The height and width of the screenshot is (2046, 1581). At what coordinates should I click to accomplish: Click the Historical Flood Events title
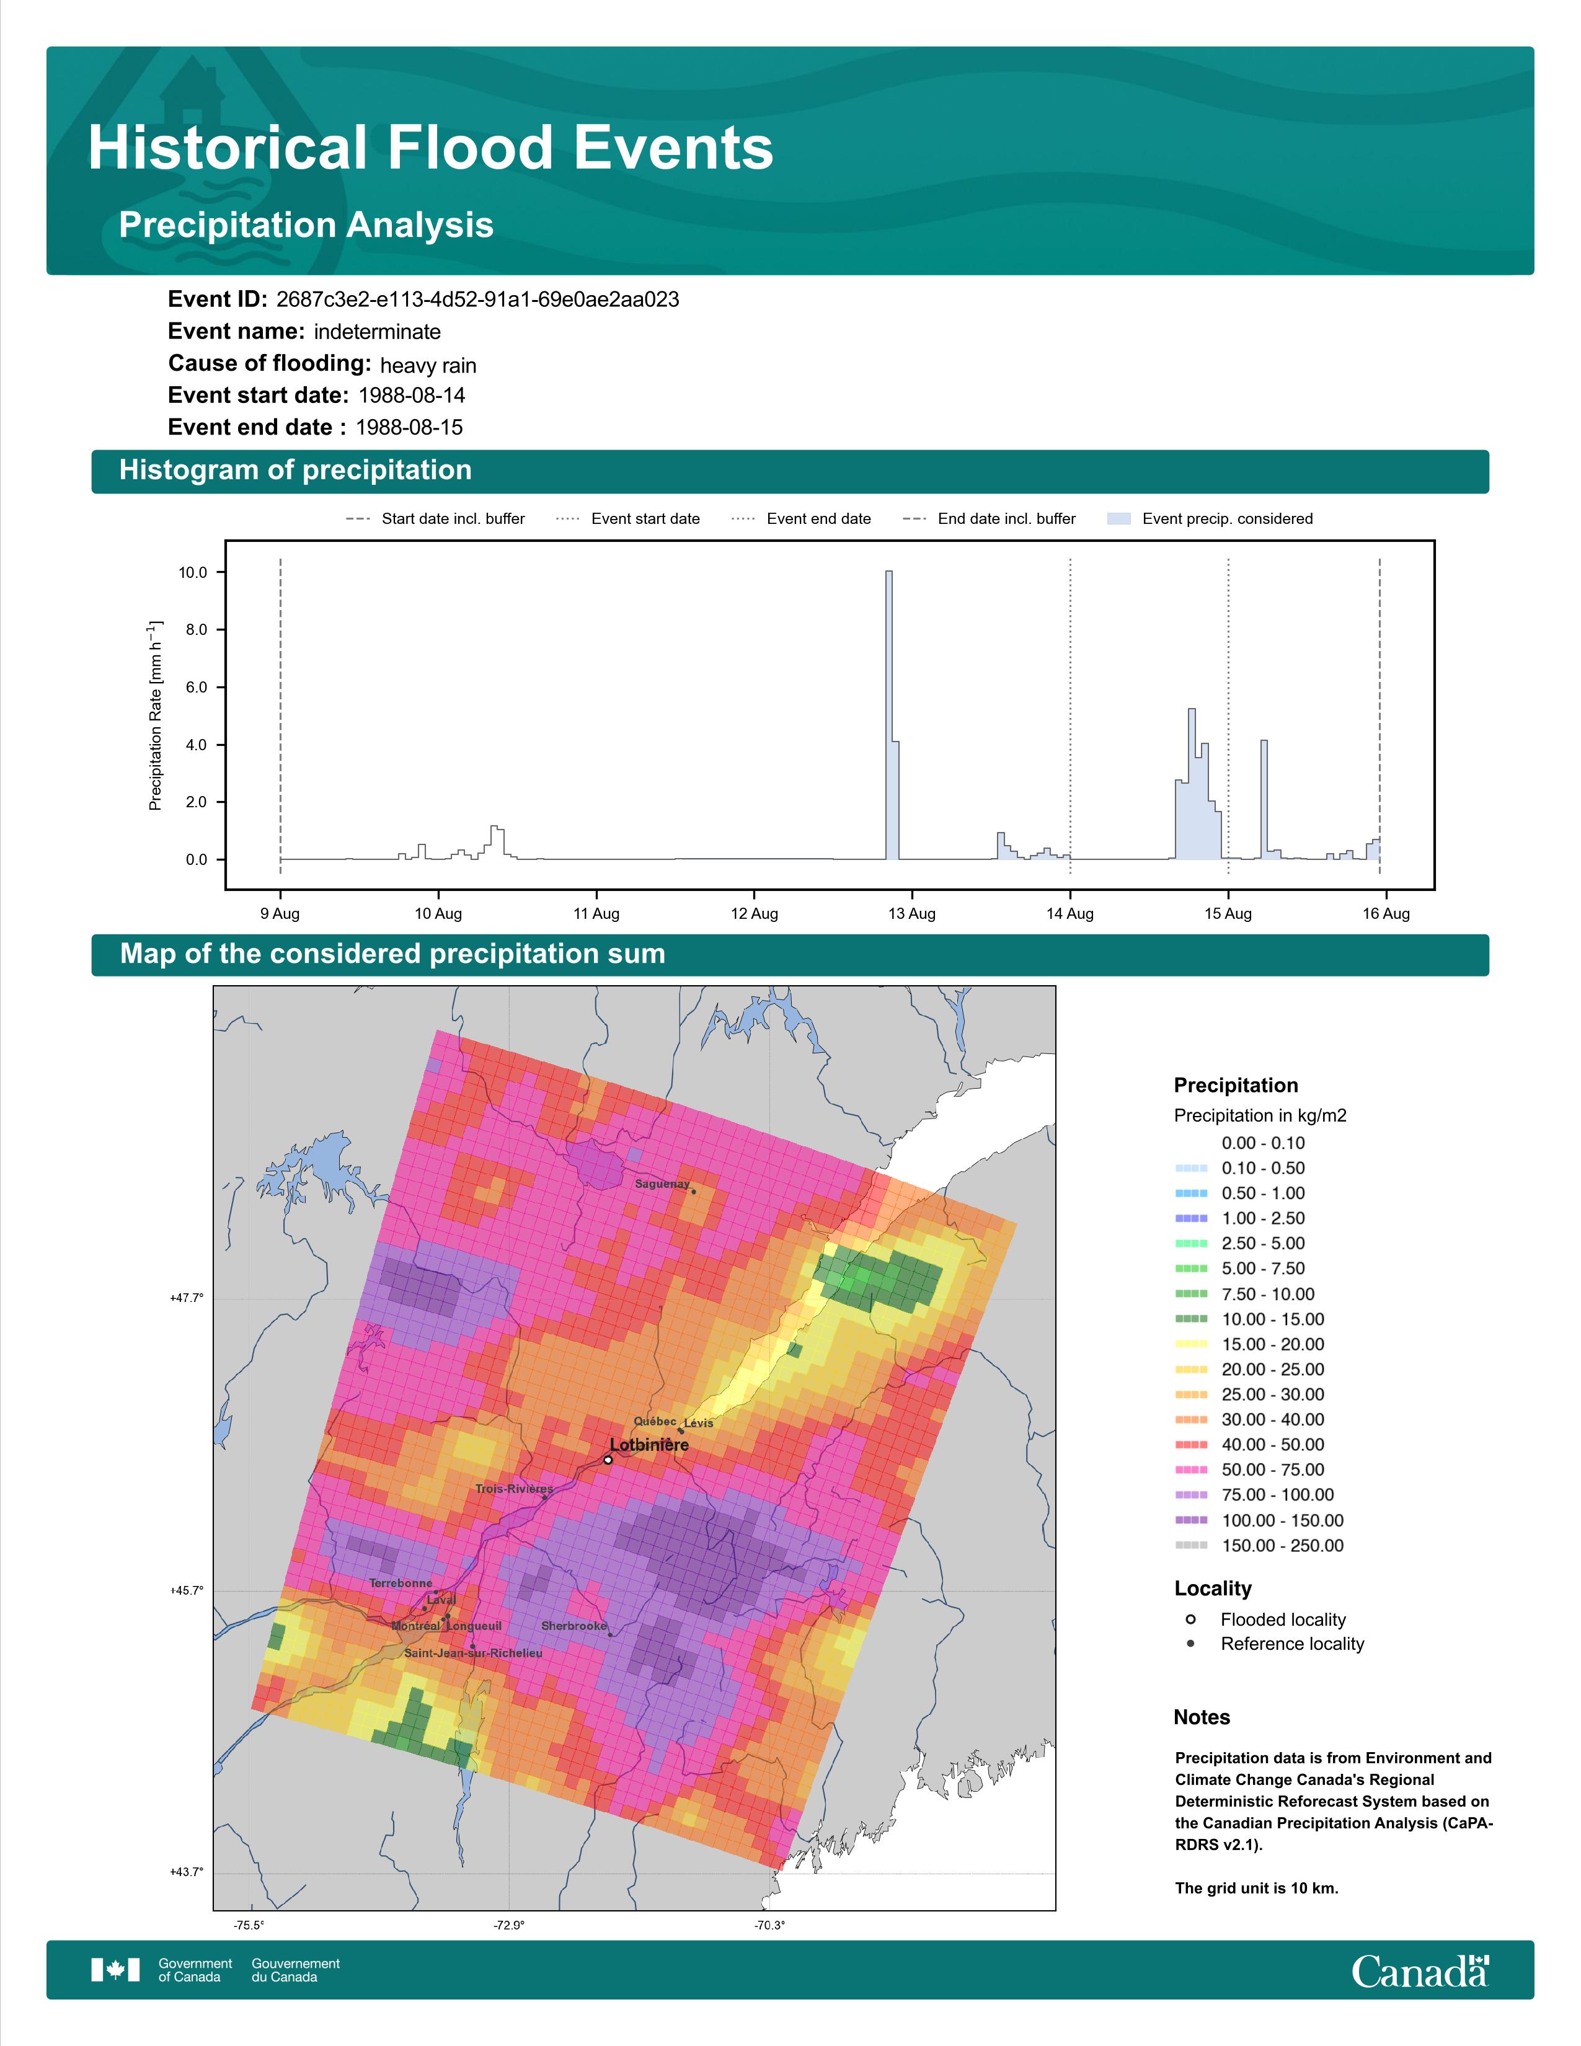431,148
